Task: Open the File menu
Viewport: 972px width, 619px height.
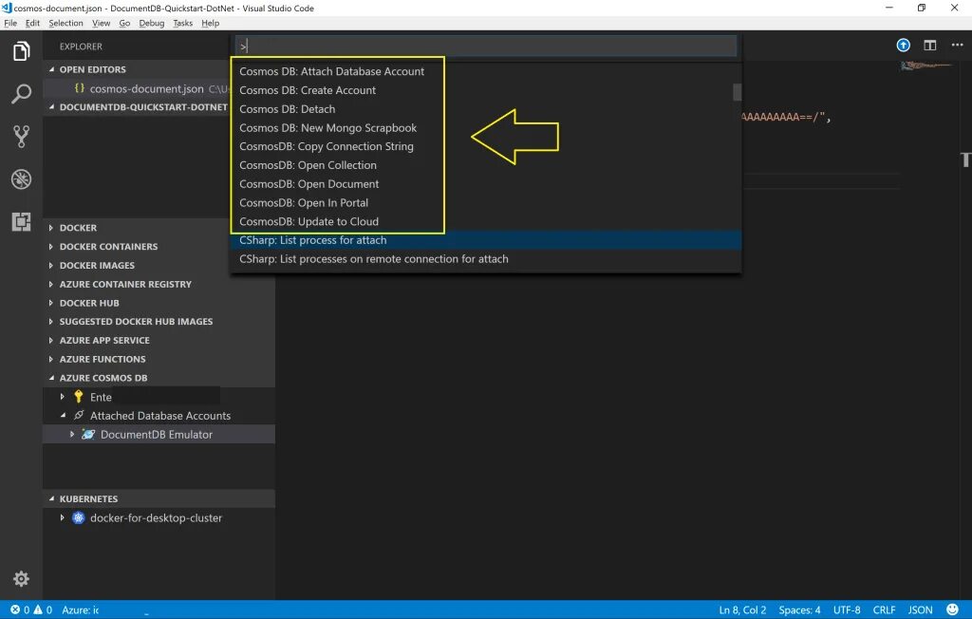Action: 10,23
